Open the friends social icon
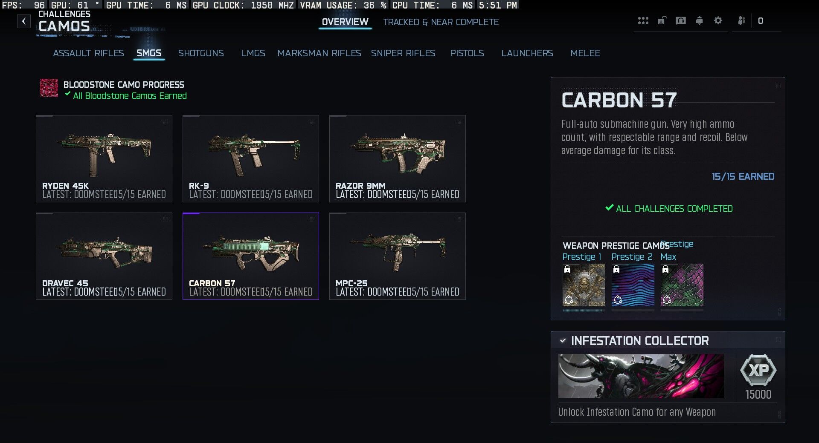819x443 pixels. pos(741,20)
